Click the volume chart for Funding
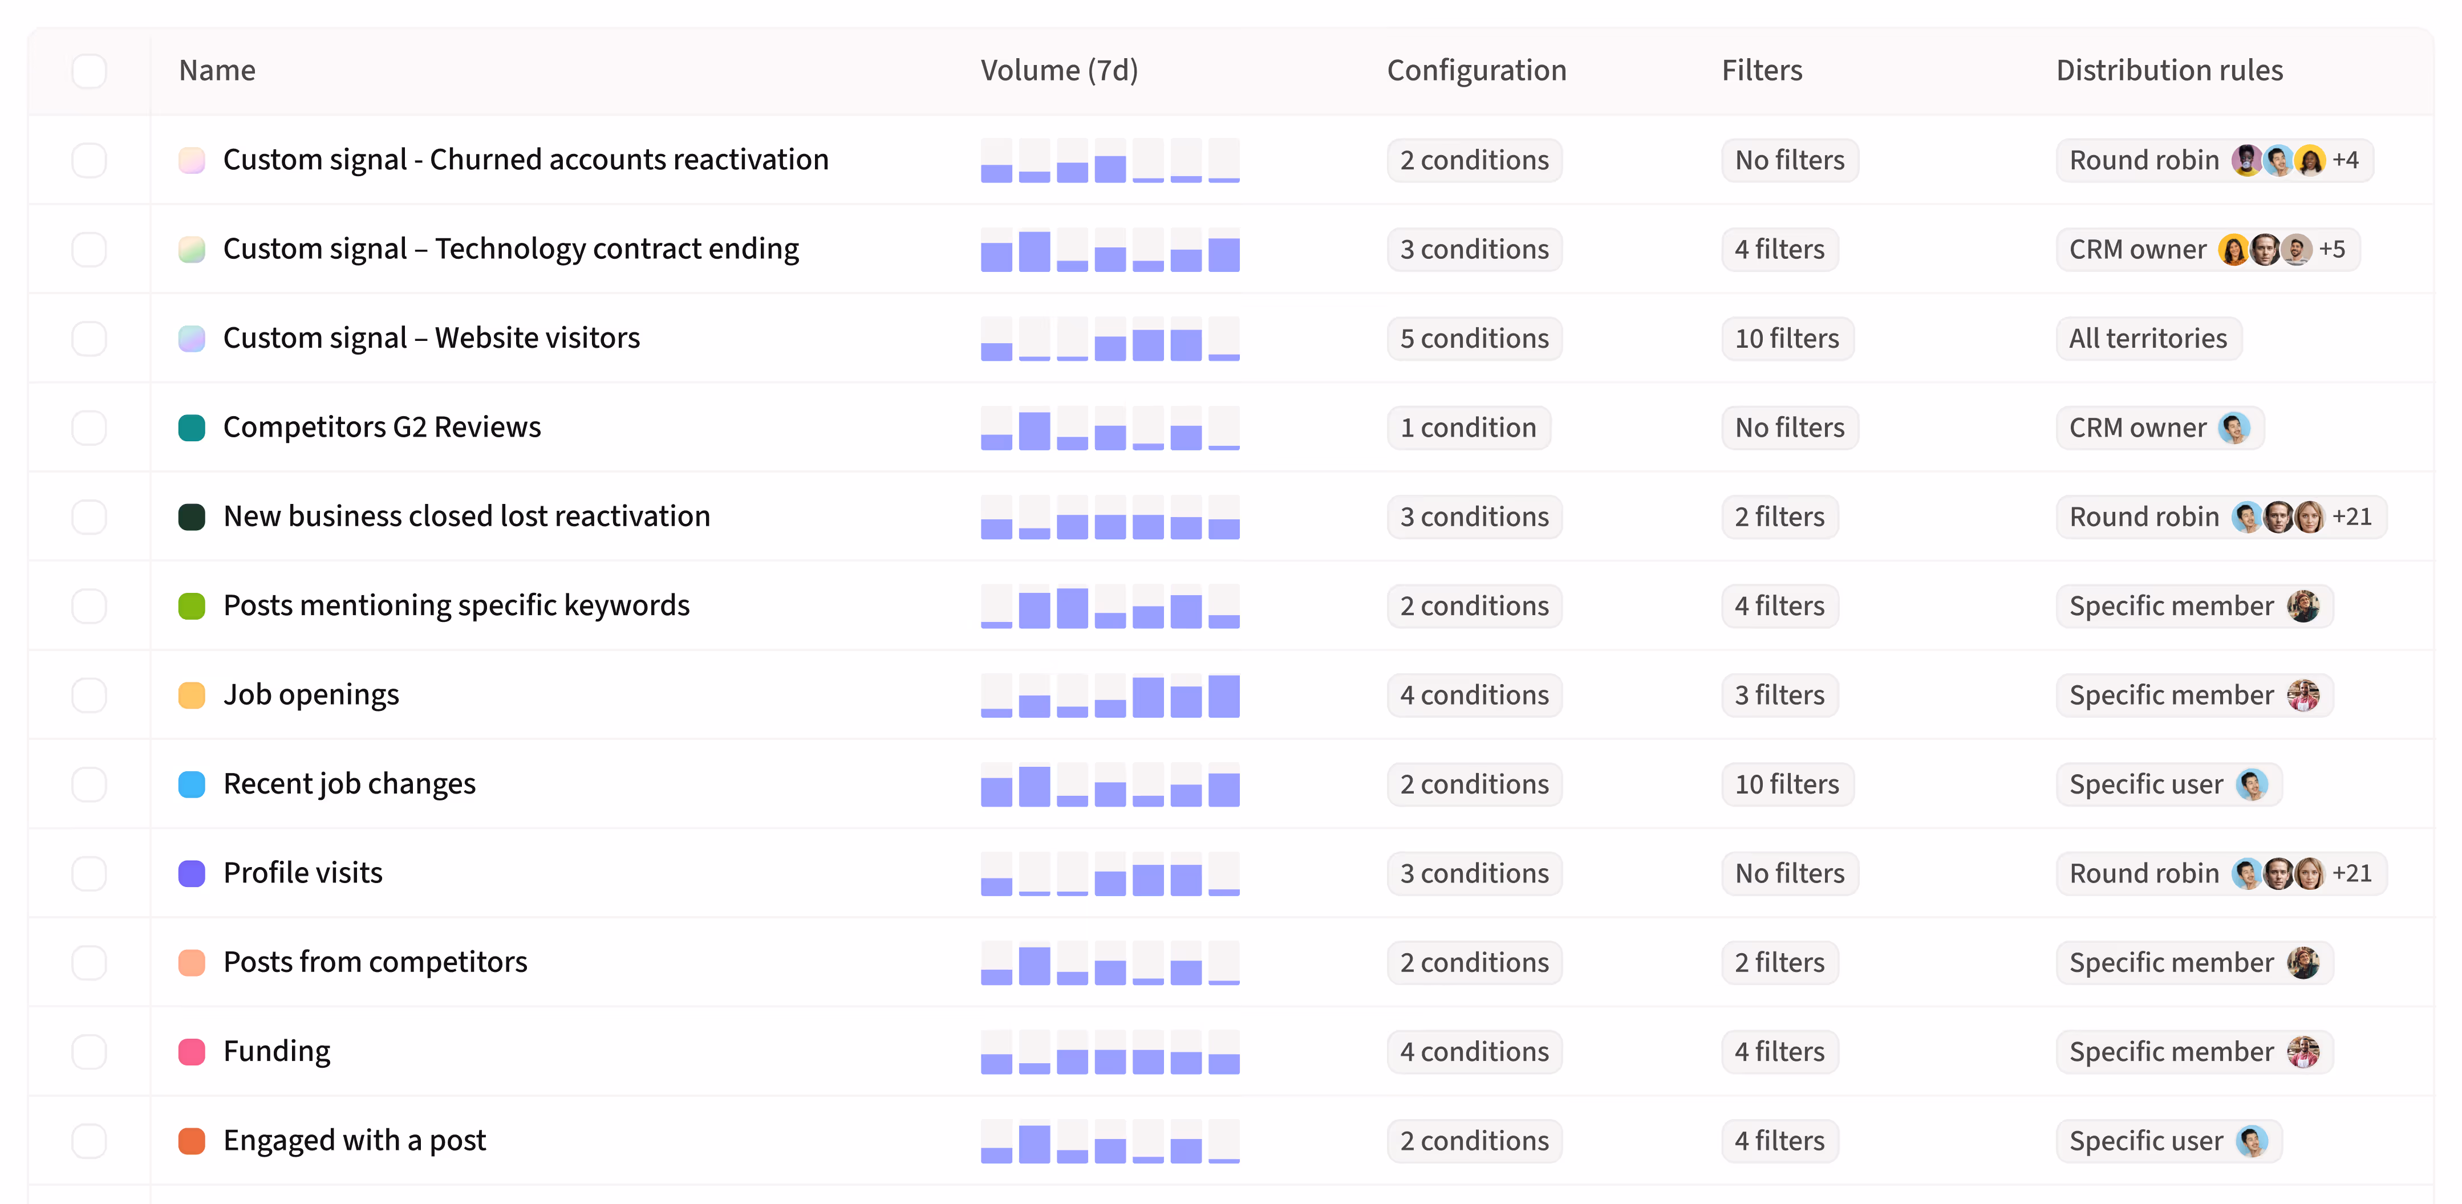Image resolution: width=2462 pixels, height=1204 pixels. (x=1110, y=1052)
